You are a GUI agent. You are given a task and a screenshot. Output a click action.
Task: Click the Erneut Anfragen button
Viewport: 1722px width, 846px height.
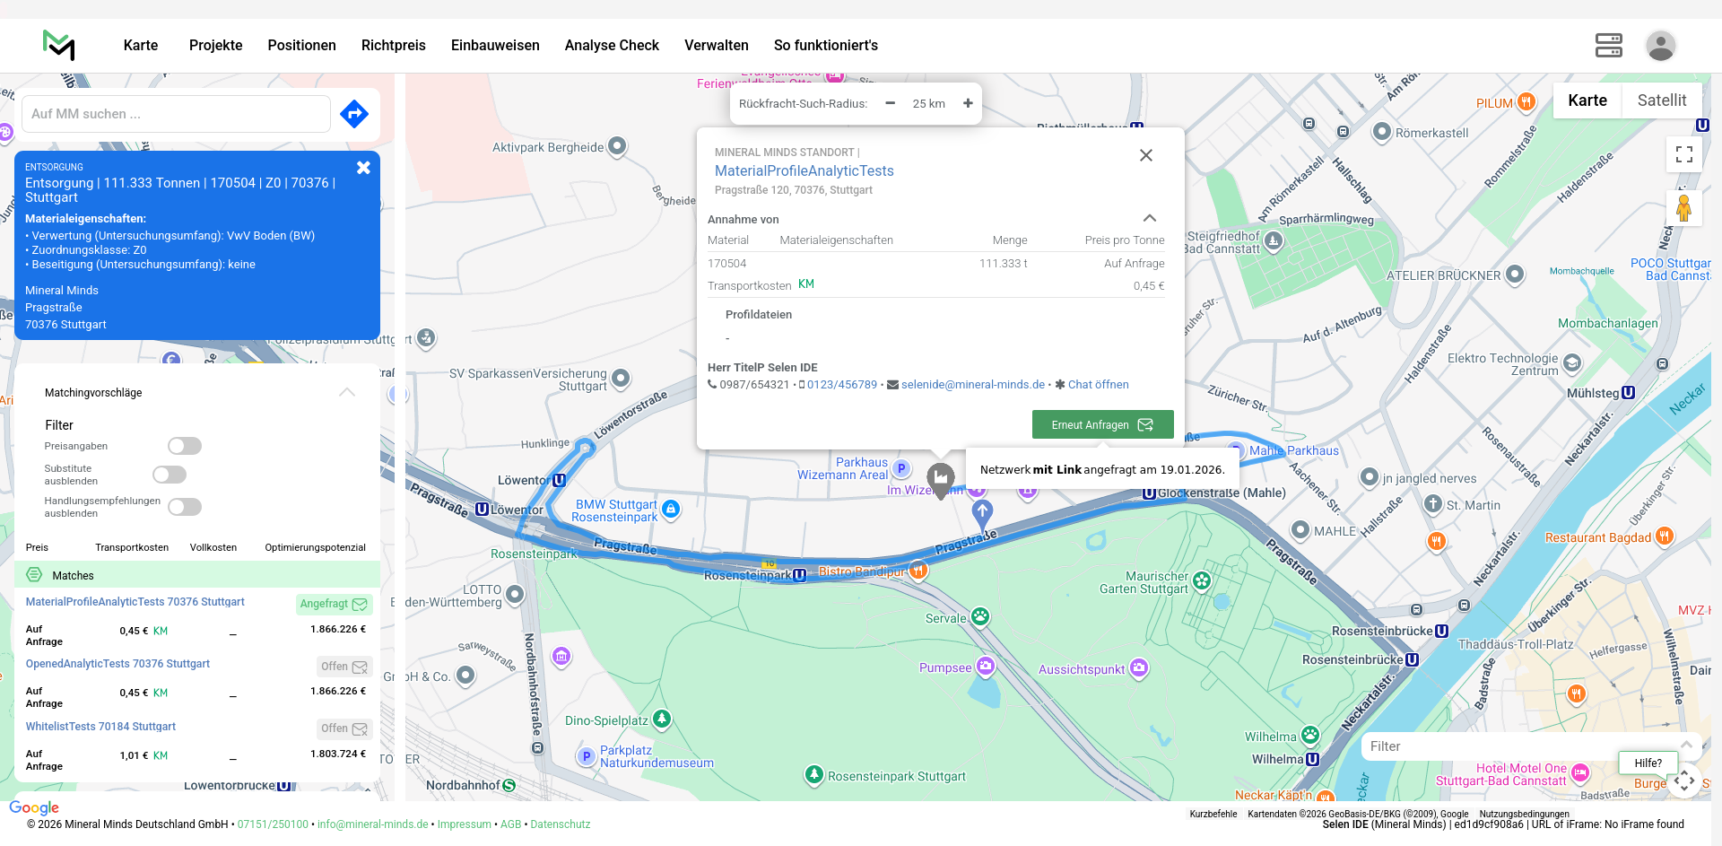pyautogui.click(x=1102, y=424)
